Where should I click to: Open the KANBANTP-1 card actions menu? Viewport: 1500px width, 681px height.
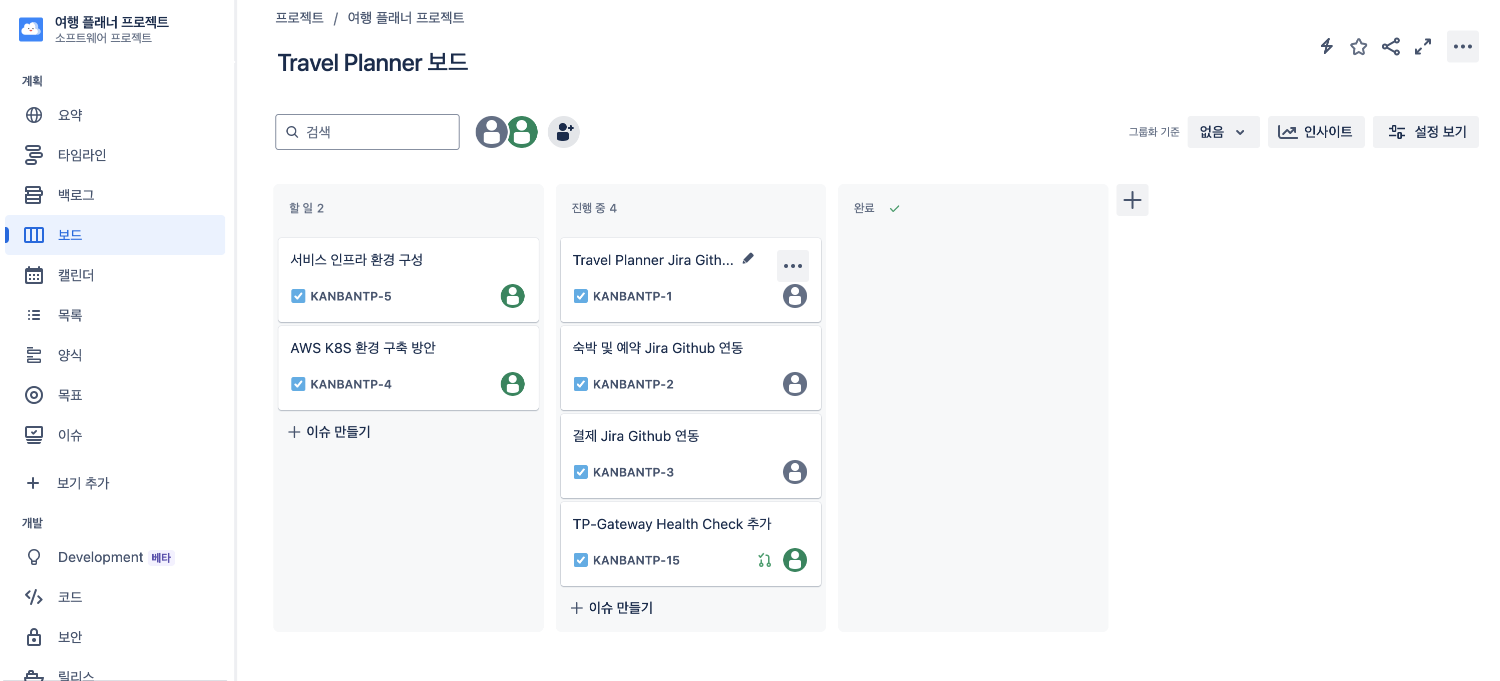[x=792, y=266]
